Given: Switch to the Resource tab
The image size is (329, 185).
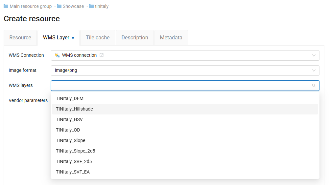Looking at the screenshot, I should 20,38.
